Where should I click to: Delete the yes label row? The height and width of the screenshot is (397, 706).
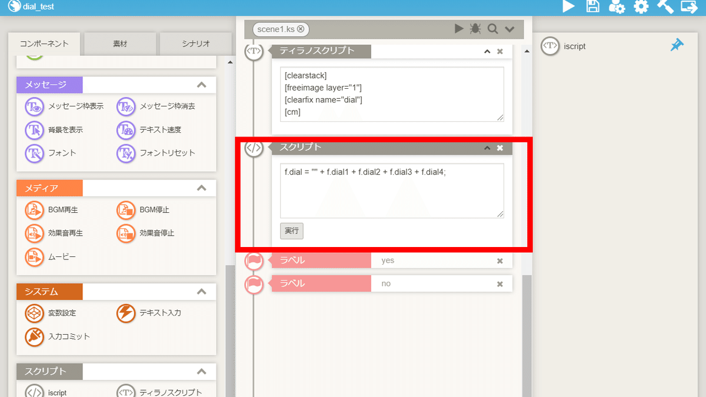coord(500,261)
